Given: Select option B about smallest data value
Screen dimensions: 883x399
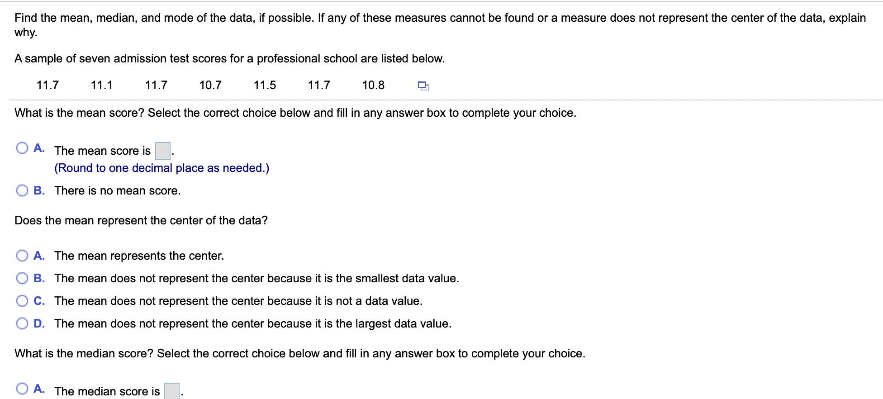Looking at the screenshot, I should click(x=22, y=278).
